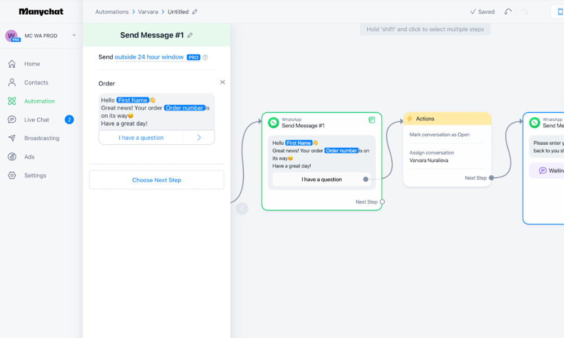Rename Send Message #1 with pencil icon
Screen dimensions: 564x338
tap(190, 35)
